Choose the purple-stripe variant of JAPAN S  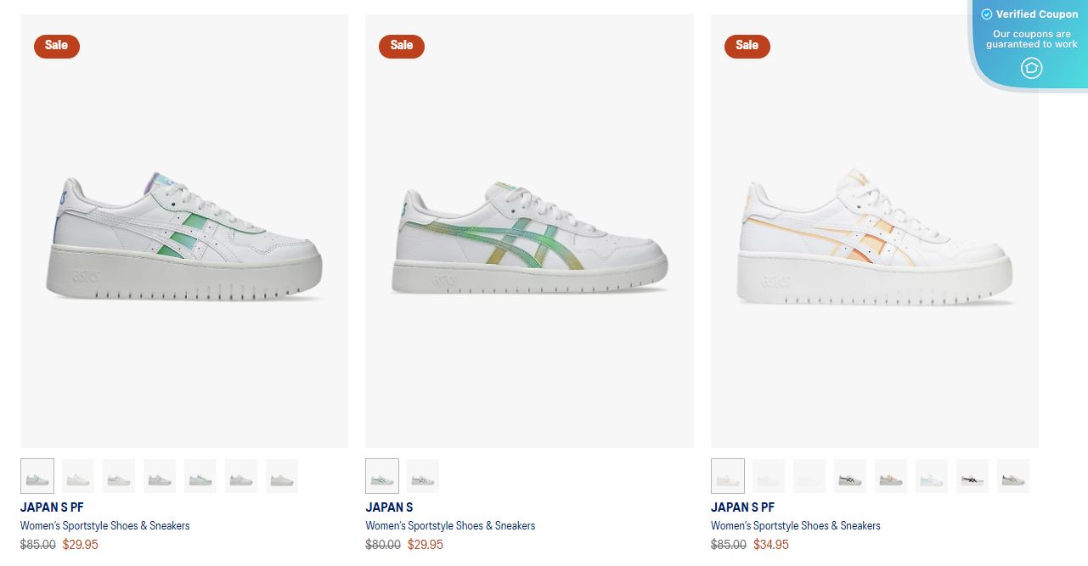423,476
